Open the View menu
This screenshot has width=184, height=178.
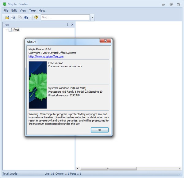point(23,10)
